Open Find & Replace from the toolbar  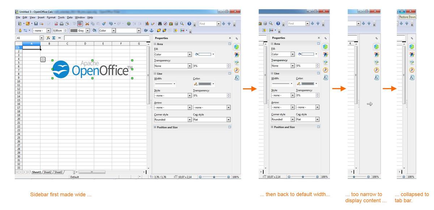160,23
